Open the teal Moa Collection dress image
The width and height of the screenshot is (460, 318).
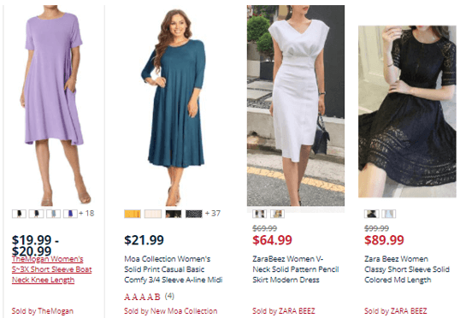click(x=174, y=108)
